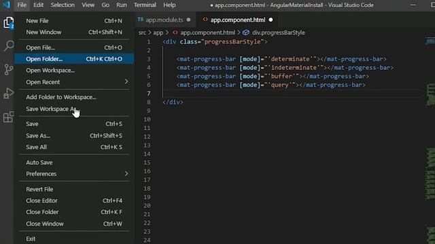Open the Search view icon

pos(9,46)
